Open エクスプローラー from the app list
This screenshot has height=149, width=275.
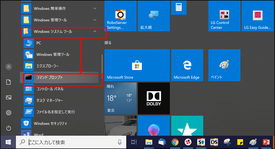click(61, 66)
